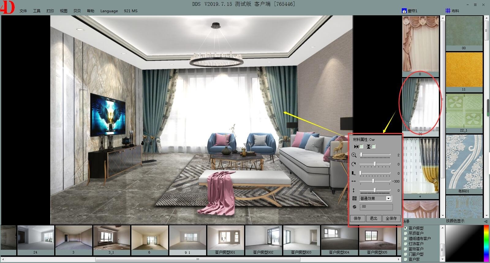Select the 客户房型003 room thumbnail
The width and height of the screenshot is (490, 263).
coord(301,240)
